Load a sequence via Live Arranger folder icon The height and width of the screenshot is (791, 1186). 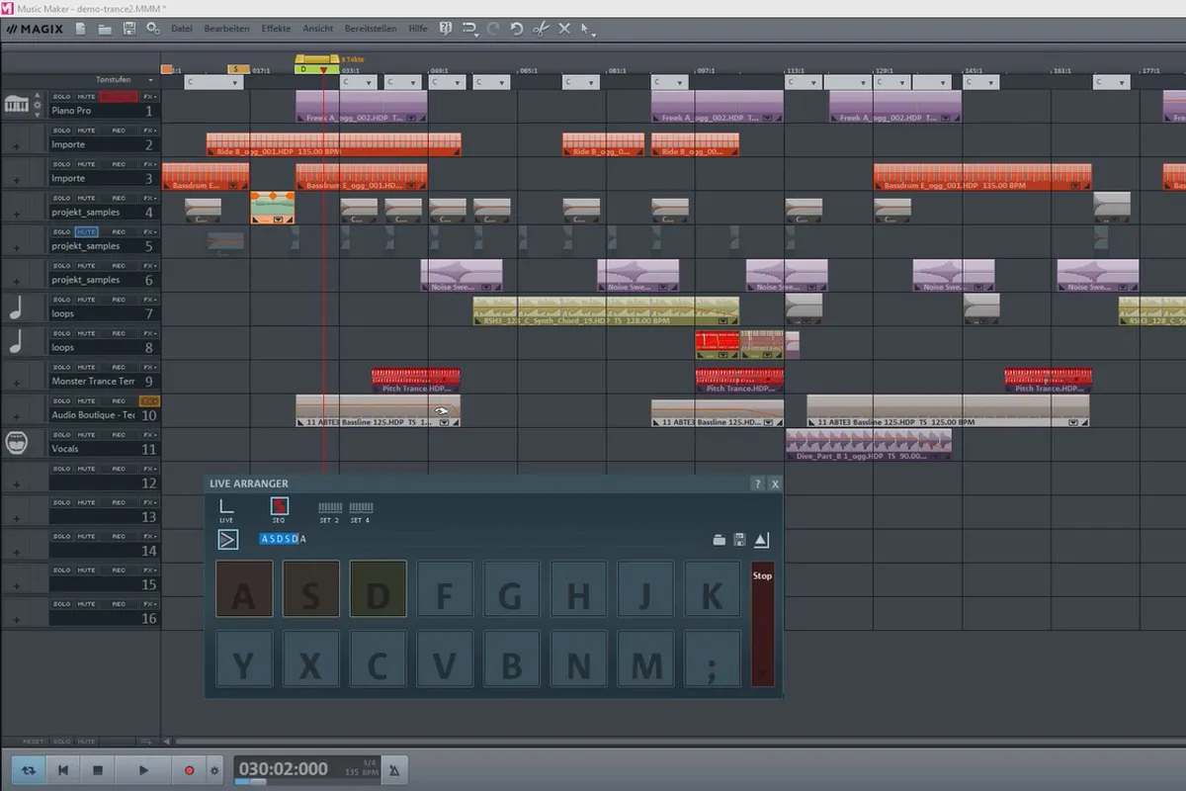(720, 540)
